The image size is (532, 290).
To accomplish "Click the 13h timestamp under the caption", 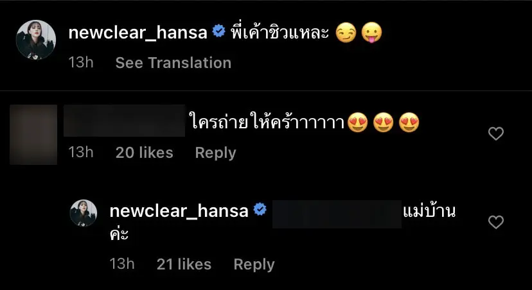I will [81, 63].
